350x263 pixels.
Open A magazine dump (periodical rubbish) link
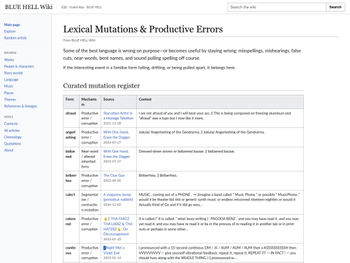[x=118, y=197]
